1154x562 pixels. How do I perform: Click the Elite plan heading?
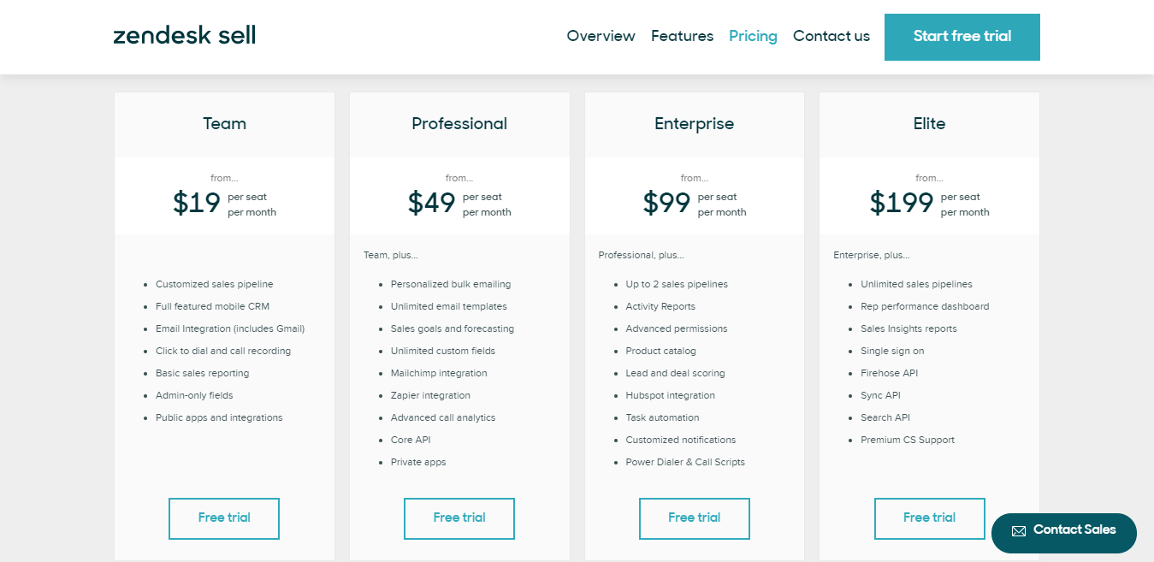coord(929,124)
